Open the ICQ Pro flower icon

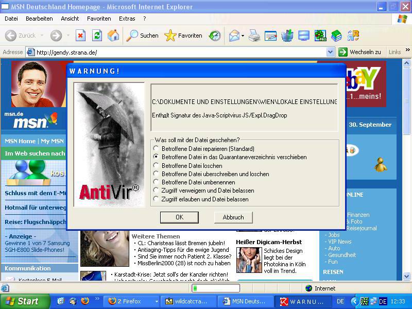pos(320,36)
